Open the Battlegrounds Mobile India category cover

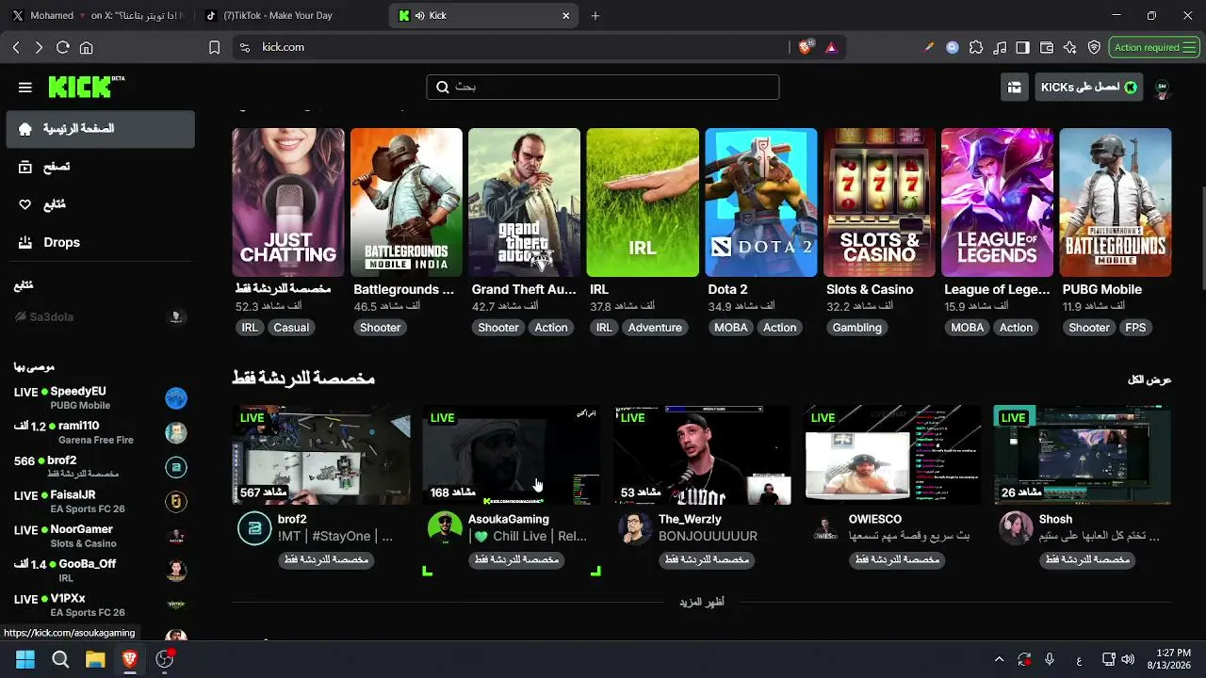[x=406, y=202]
